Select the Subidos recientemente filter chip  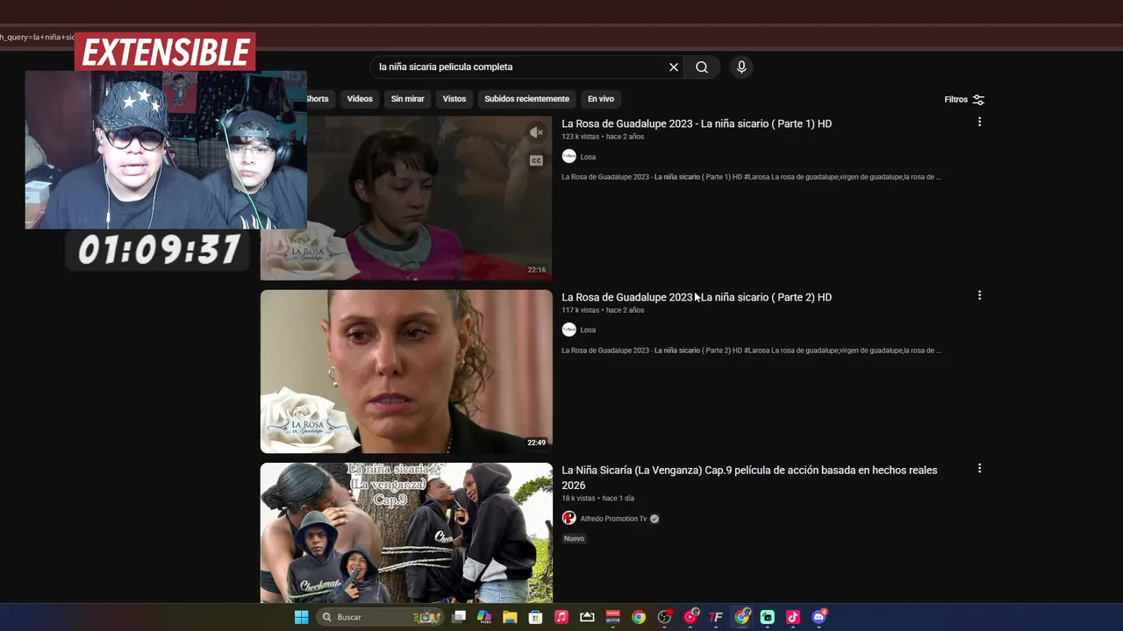pos(526,99)
